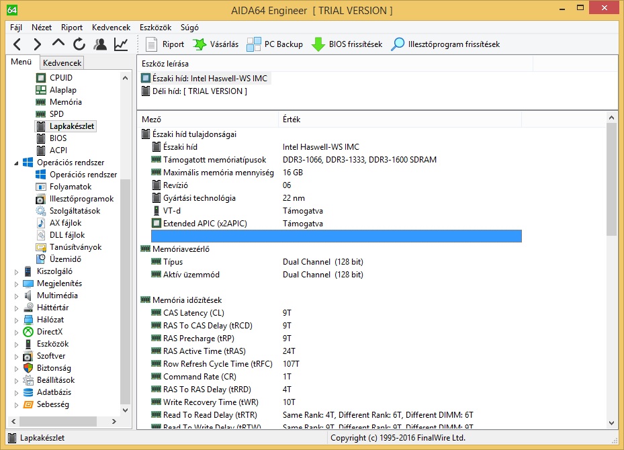Click the PC Backup toolbar label

pos(283,44)
